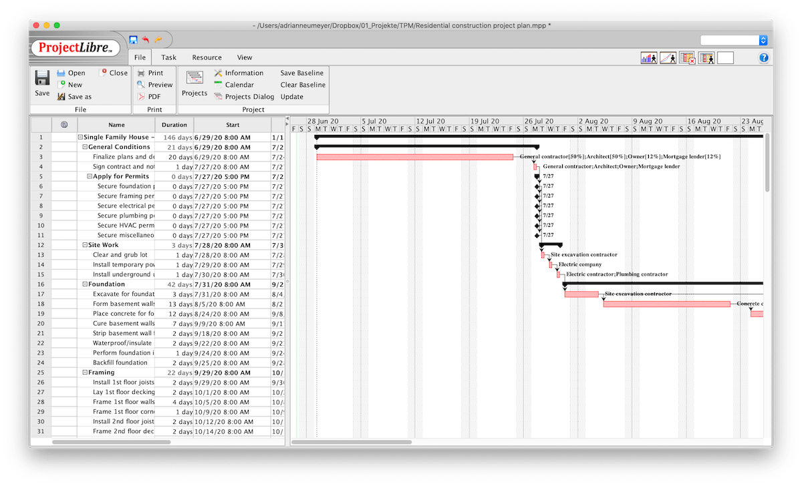Click the large Save floppy disk icon

42,77
